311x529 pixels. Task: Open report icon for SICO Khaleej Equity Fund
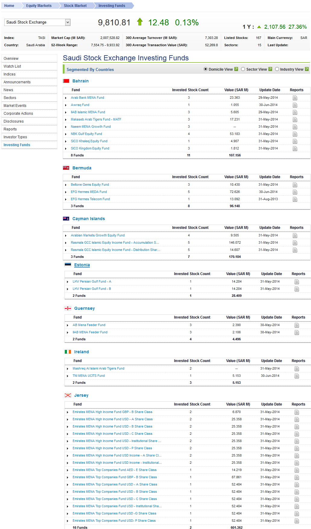click(295, 141)
